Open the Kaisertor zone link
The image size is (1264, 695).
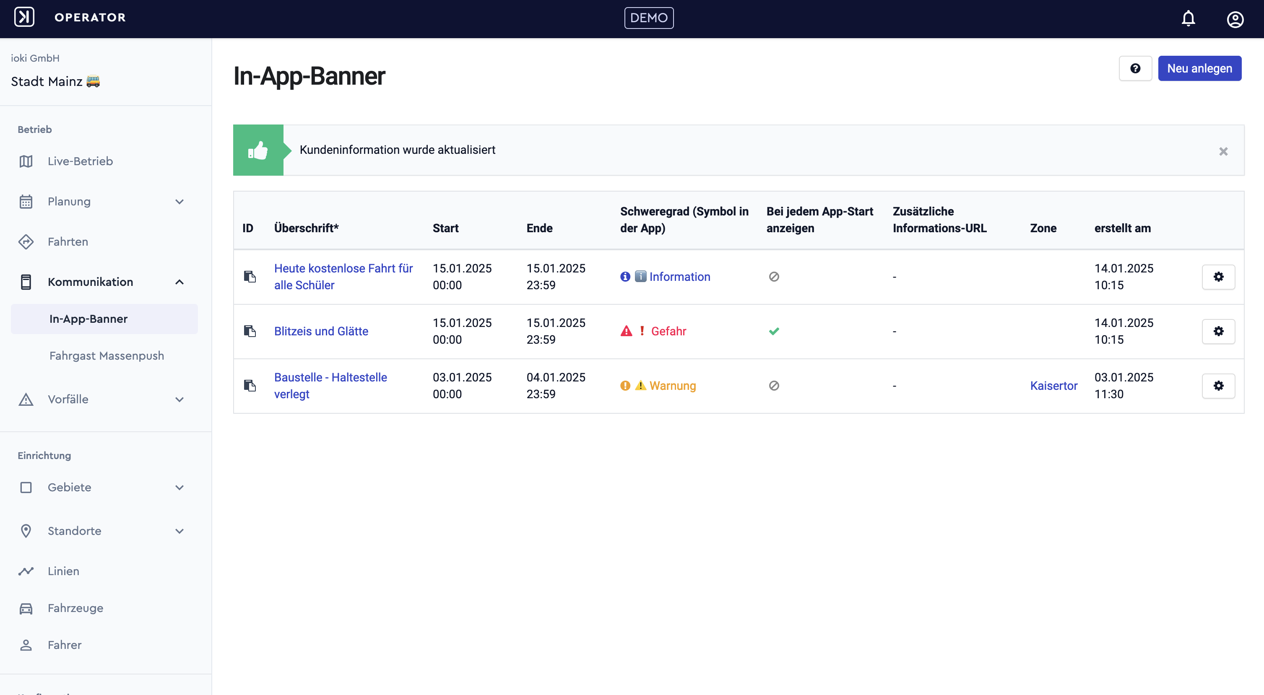click(x=1053, y=386)
